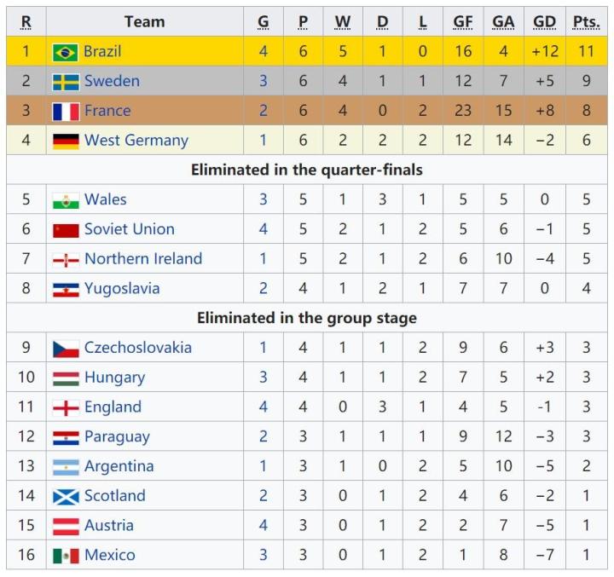Click the Sweden flag icon

(65, 82)
